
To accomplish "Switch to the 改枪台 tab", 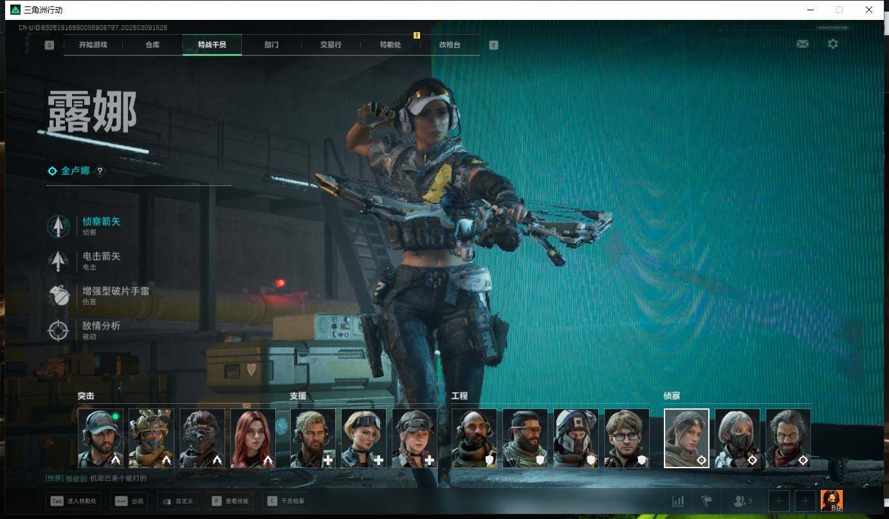I will [450, 45].
